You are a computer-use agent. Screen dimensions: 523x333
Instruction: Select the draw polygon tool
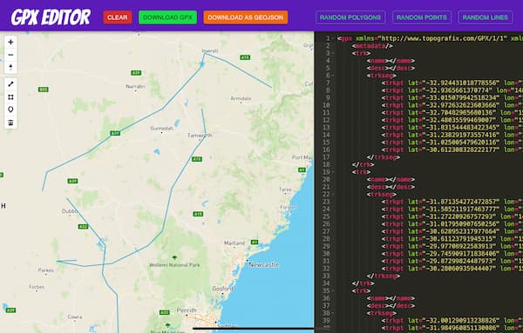(x=10, y=97)
